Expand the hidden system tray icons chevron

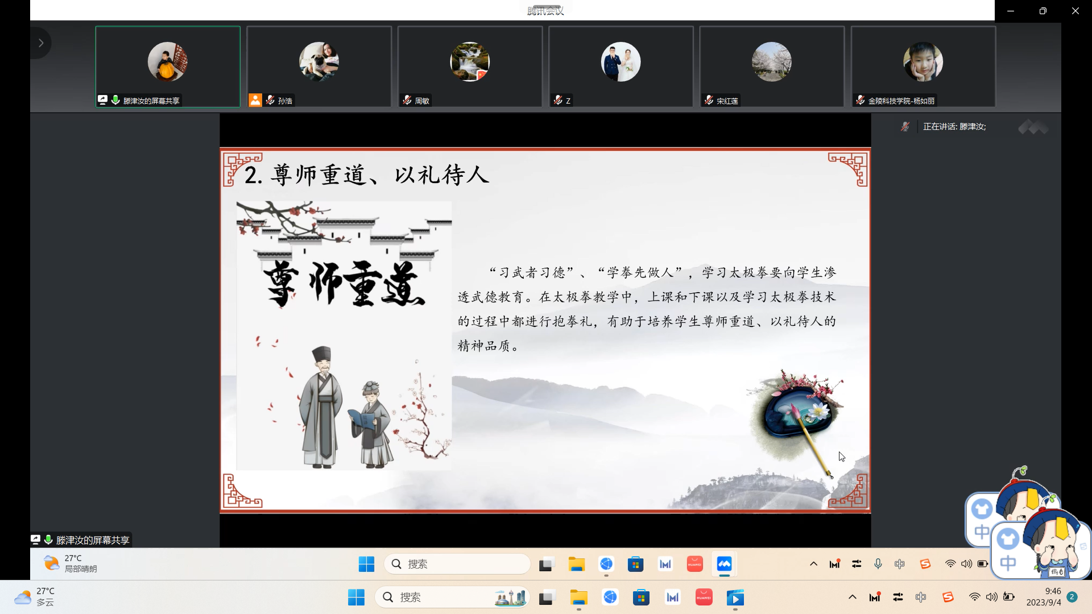[852, 597]
